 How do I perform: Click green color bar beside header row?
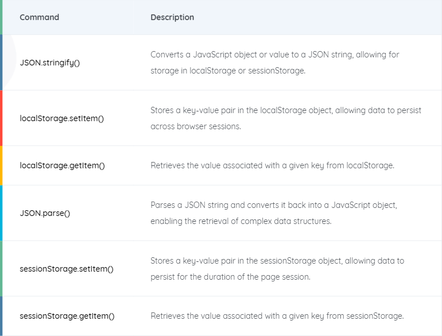(1, 17)
